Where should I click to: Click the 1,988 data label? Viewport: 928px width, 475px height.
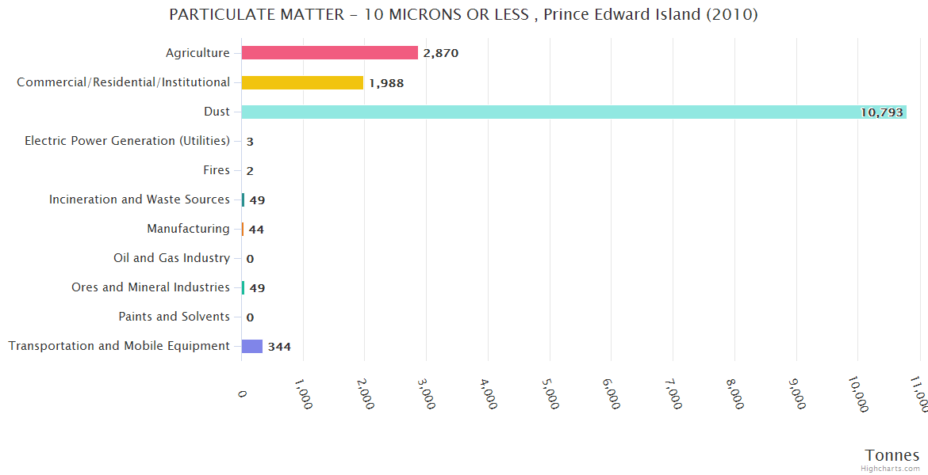point(386,82)
